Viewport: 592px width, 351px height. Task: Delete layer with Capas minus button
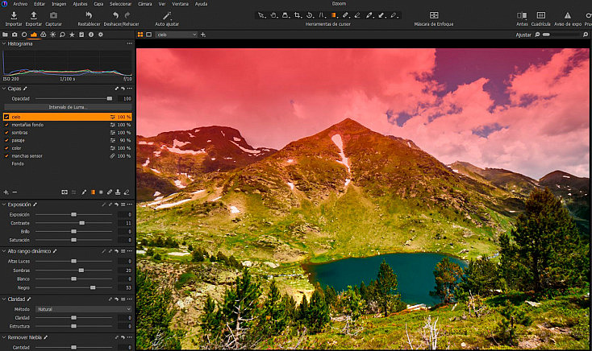15,192
